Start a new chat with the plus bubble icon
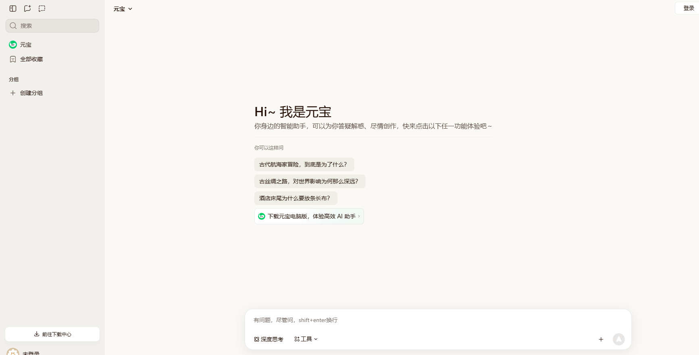Screen dimensions: 699x355 click(x=27, y=8)
